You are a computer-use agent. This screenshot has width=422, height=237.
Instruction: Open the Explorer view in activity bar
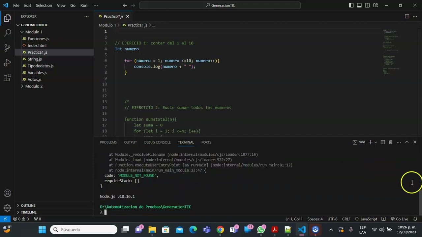point(7,18)
